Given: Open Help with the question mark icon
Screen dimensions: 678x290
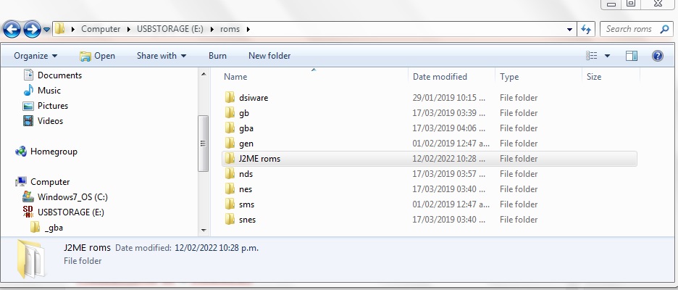Looking at the screenshot, I should [657, 55].
